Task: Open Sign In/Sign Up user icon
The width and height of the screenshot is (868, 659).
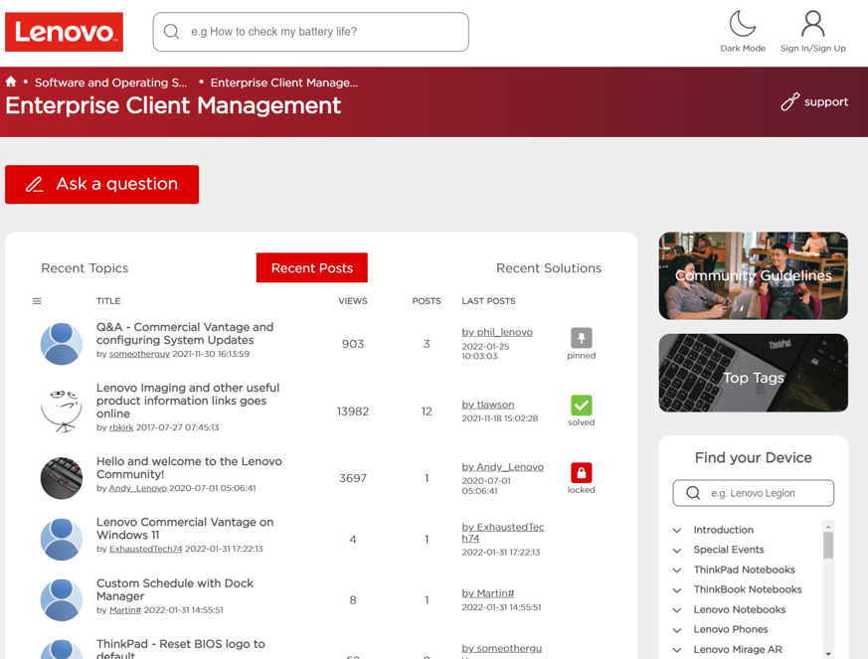Action: [812, 24]
